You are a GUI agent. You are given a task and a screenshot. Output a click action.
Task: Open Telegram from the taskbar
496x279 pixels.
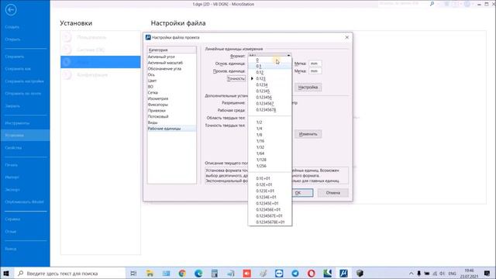[x=295, y=274]
